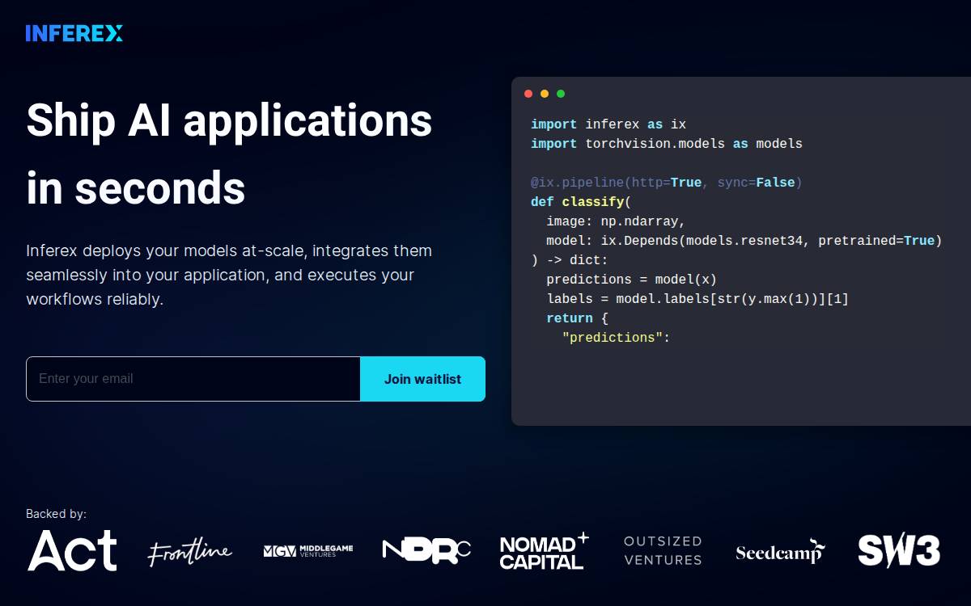Click the "def classify(" code line
The image size is (971, 606).
pos(581,202)
